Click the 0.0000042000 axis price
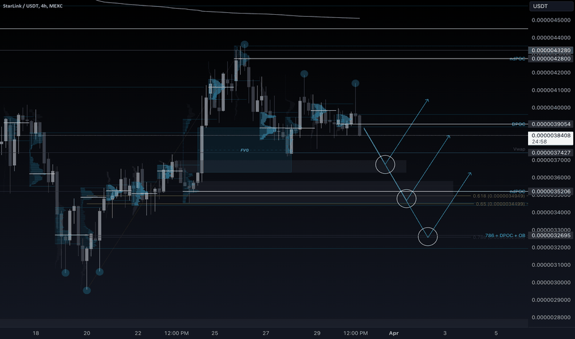The width and height of the screenshot is (575, 339). pyautogui.click(x=551, y=73)
